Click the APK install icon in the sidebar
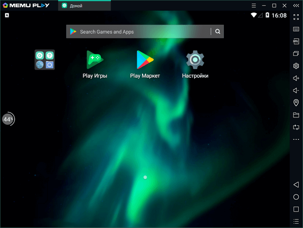 point(296,41)
